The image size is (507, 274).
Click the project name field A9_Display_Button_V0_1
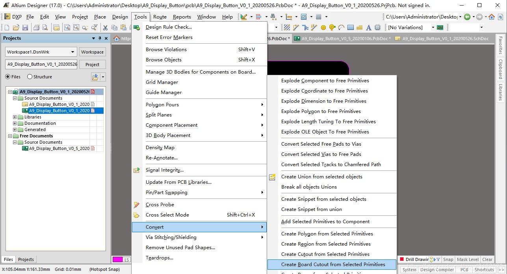[41, 64]
